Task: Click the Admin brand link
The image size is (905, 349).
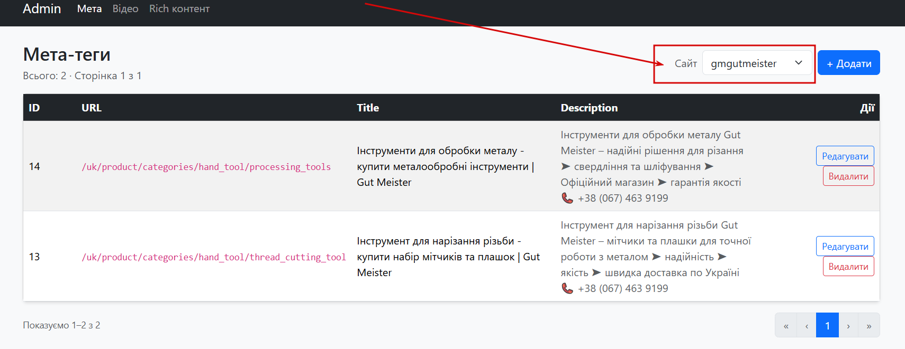Action: pyautogui.click(x=42, y=9)
